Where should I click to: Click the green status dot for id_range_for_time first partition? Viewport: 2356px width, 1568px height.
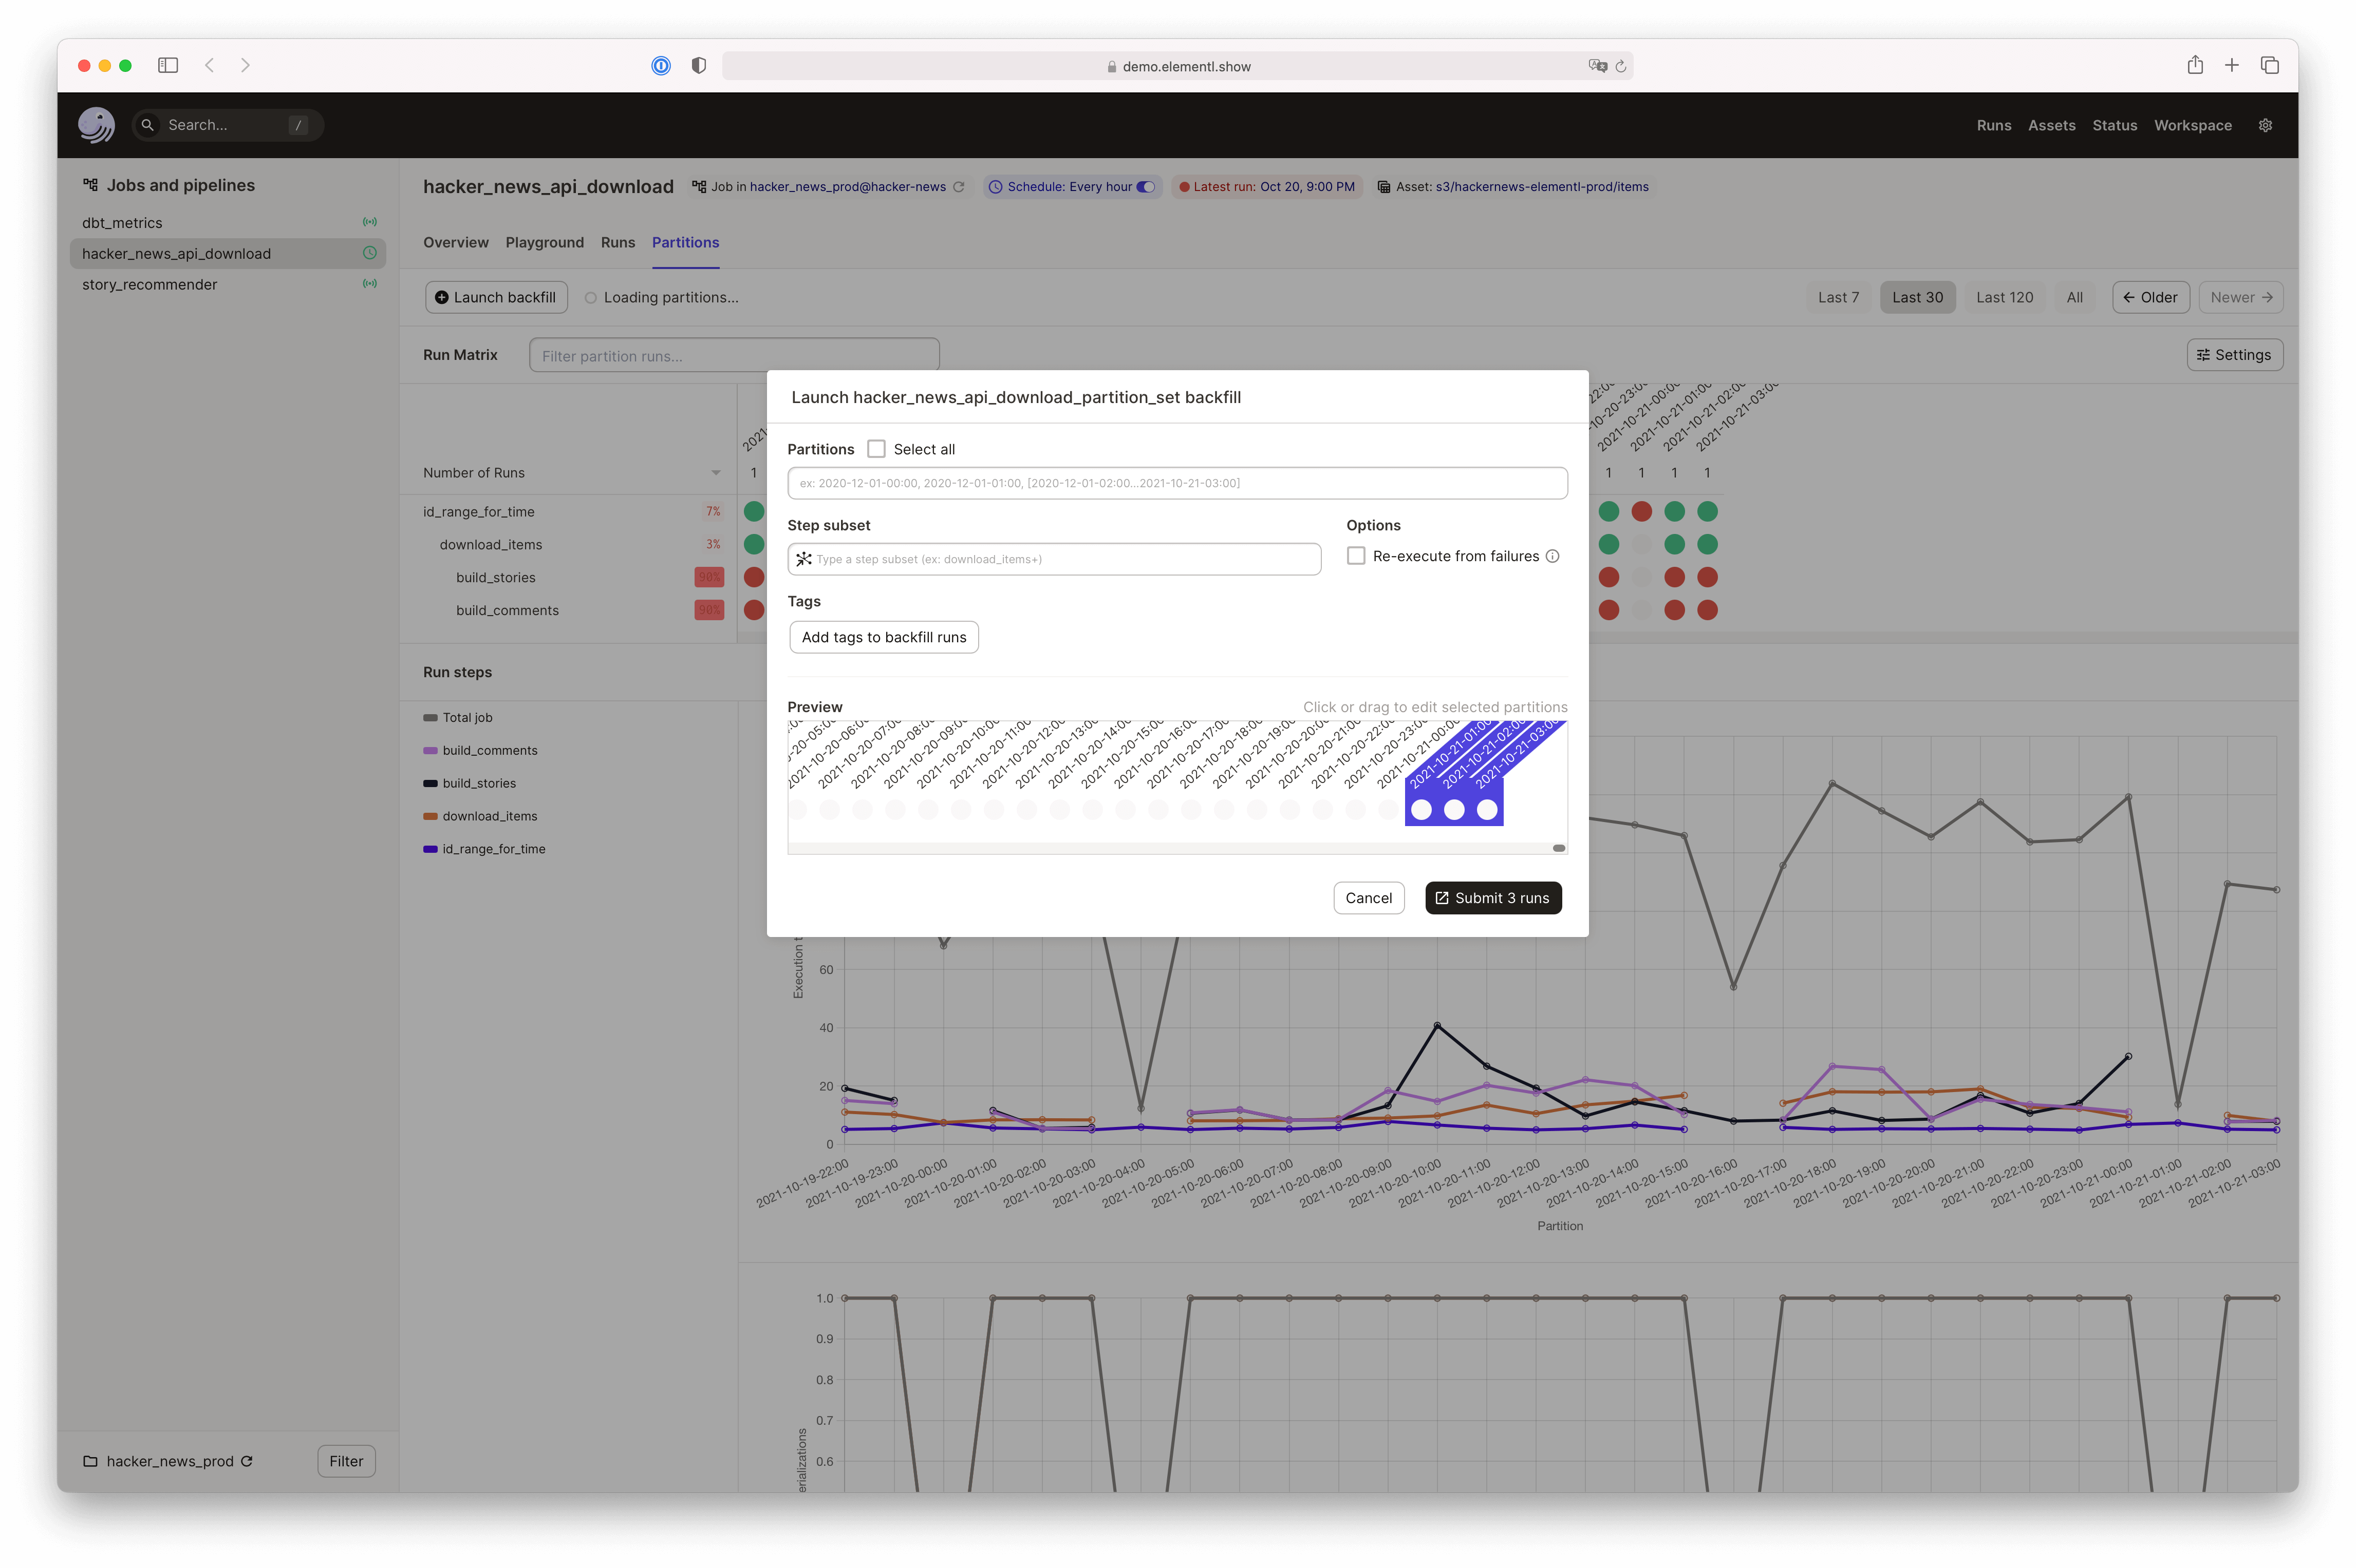(x=753, y=511)
